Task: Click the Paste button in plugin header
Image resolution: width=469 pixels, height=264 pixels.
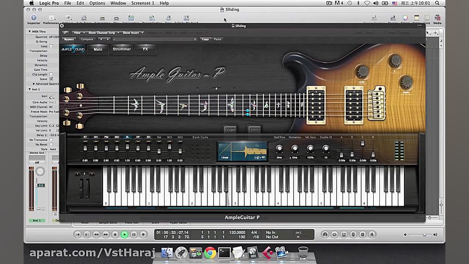Action: (x=217, y=39)
